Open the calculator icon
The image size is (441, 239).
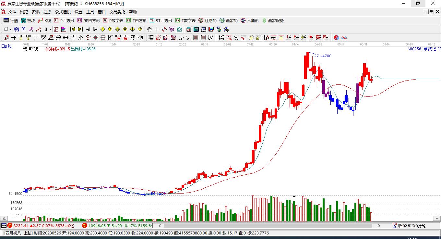coord(196,29)
